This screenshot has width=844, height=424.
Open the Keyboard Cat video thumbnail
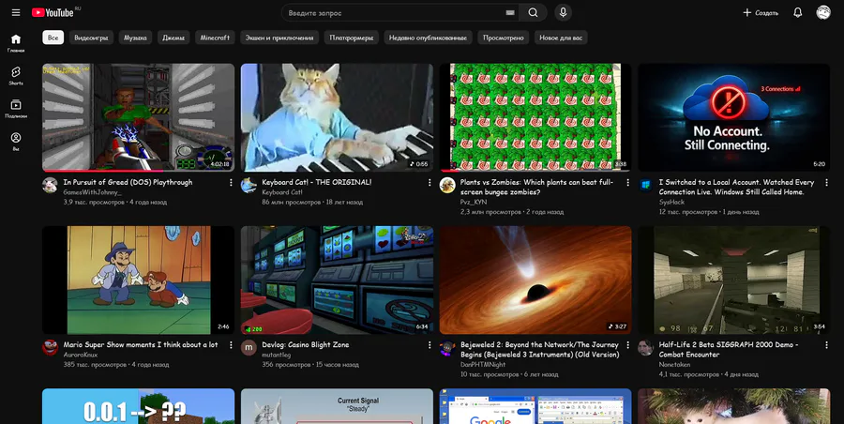click(337, 117)
